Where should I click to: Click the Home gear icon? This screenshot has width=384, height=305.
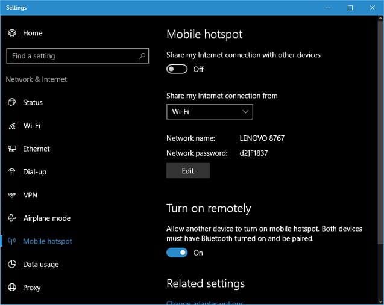(11, 33)
